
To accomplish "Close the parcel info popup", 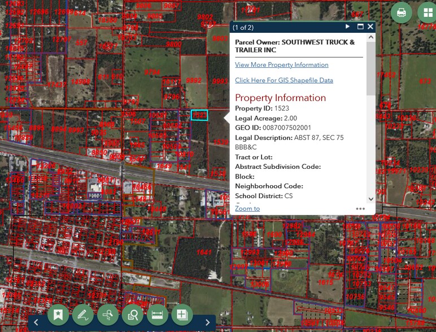I will pos(370,27).
